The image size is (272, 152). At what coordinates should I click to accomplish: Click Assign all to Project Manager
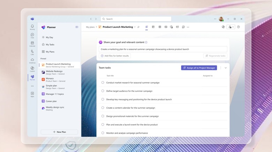click(x=199, y=68)
